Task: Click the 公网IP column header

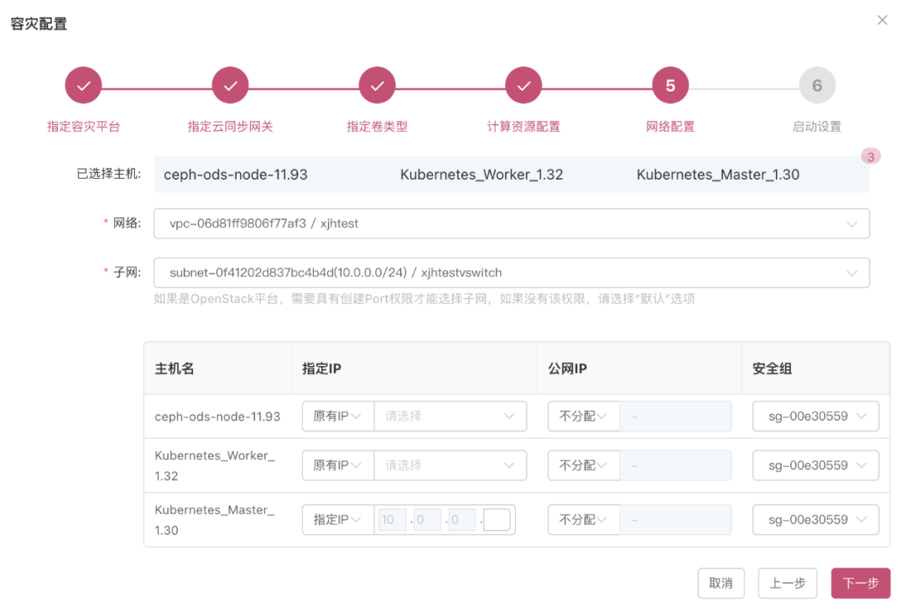Action: point(567,369)
